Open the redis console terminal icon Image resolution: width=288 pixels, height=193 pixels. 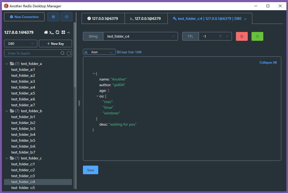coord(52,32)
